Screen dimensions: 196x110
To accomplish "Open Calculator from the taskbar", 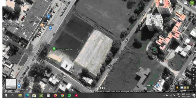I will pyautogui.click(x=48, y=95).
